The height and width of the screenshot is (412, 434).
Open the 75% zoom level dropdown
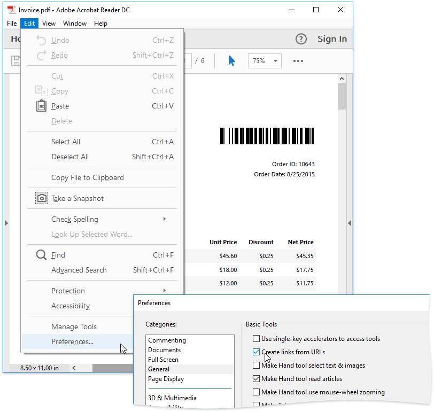click(x=264, y=61)
